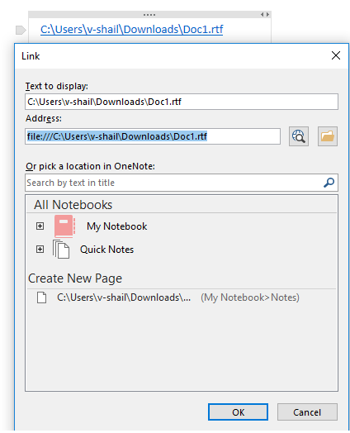Click the Text to display field
Image resolution: width=350 pixels, height=433 pixels.
coord(182,102)
